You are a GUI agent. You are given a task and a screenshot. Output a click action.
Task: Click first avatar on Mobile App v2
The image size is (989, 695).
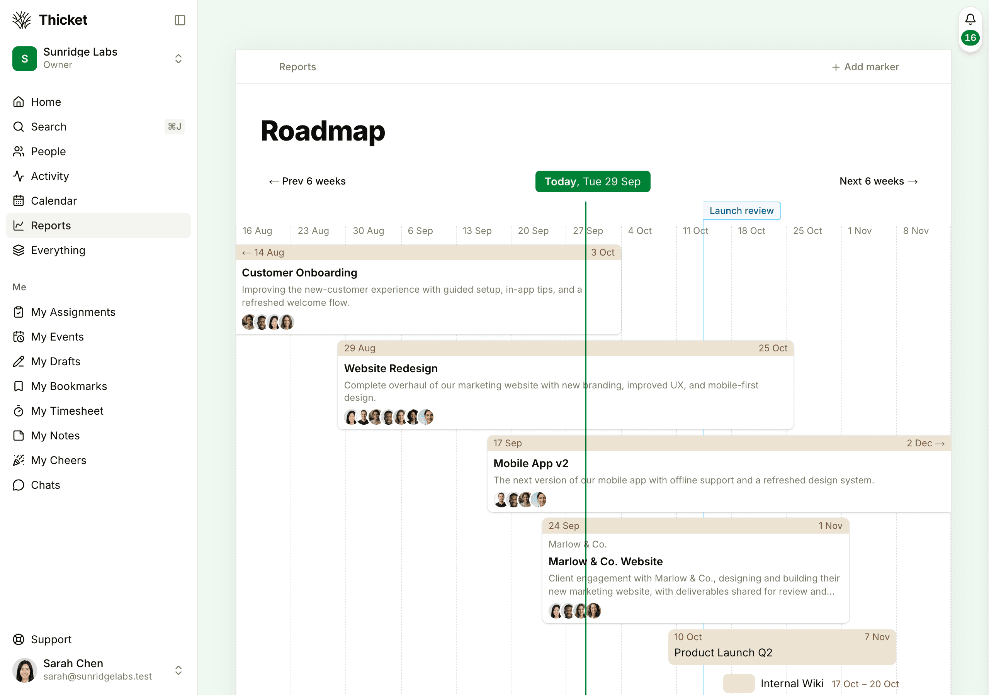(501, 500)
